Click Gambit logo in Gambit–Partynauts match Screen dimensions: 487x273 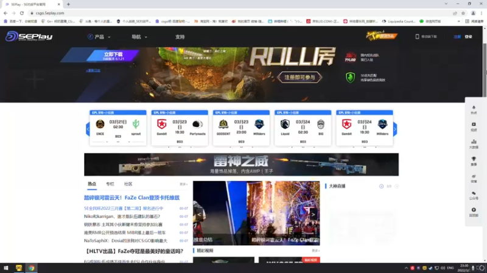click(x=161, y=124)
